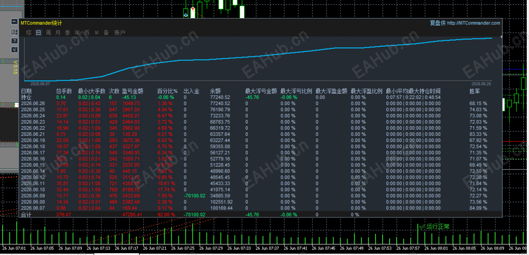The height and width of the screenshot is (255, 529).
Task: Select the 2026.06.07 date row
Action: point(33,208)
